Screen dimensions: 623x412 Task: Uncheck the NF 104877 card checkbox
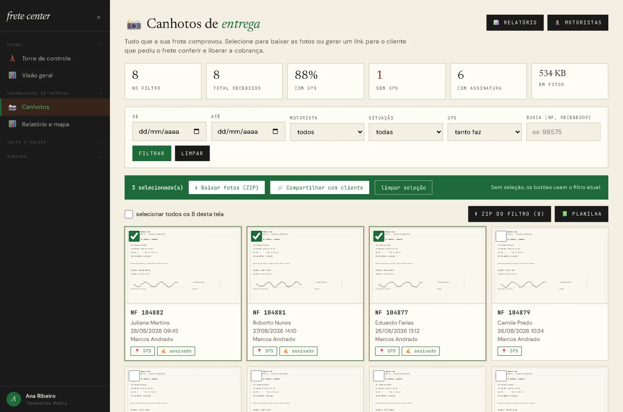[x=379, y=236]
